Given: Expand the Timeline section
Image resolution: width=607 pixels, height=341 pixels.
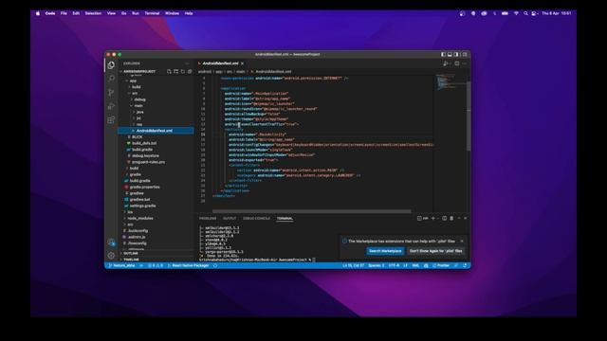Looking at the screenshot, I should [x=131, y=260].
